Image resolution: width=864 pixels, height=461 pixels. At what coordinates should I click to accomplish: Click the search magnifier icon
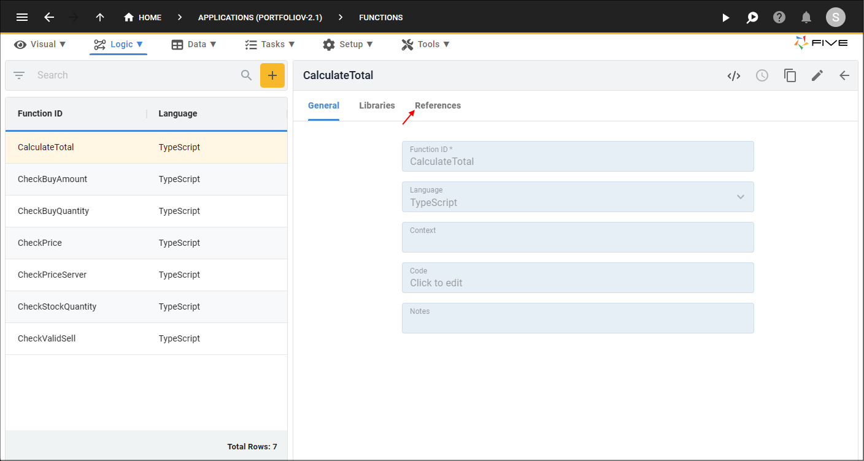pos(247,75)
